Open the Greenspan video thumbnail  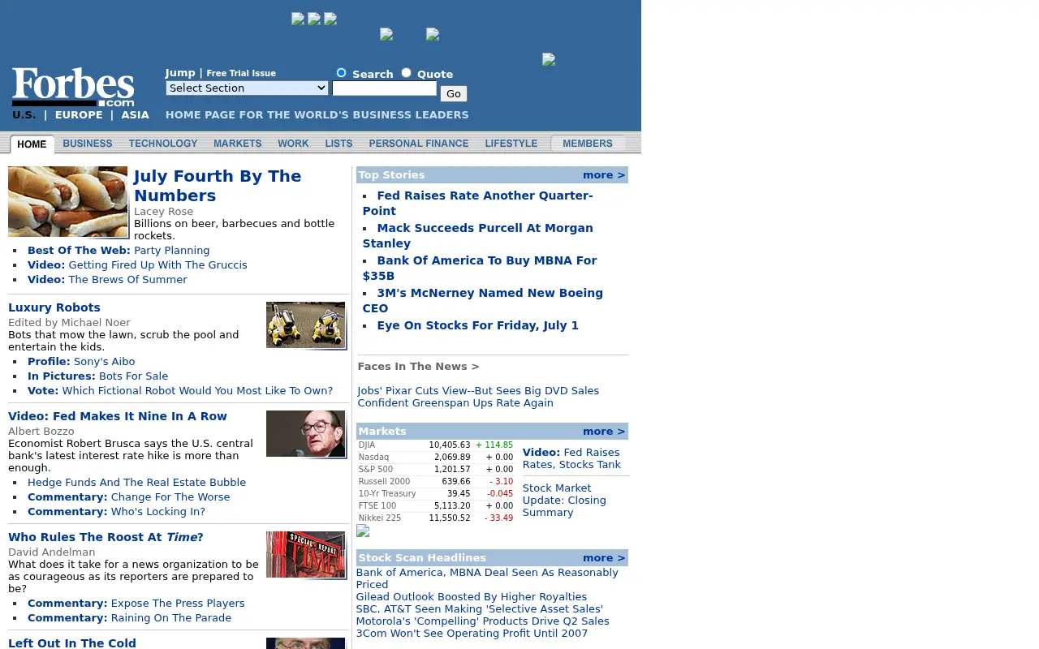point(306,434)
